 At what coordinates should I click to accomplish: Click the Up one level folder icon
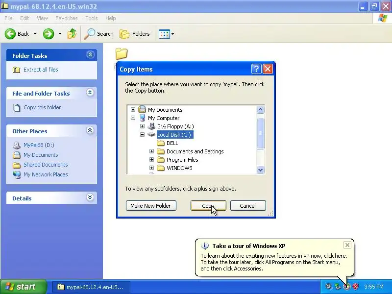click(72, 34)
